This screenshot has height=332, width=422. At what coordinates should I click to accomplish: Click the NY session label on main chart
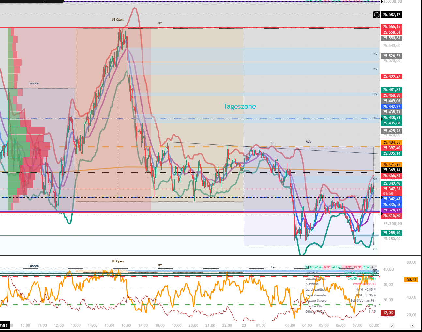[x=160, y=23]
